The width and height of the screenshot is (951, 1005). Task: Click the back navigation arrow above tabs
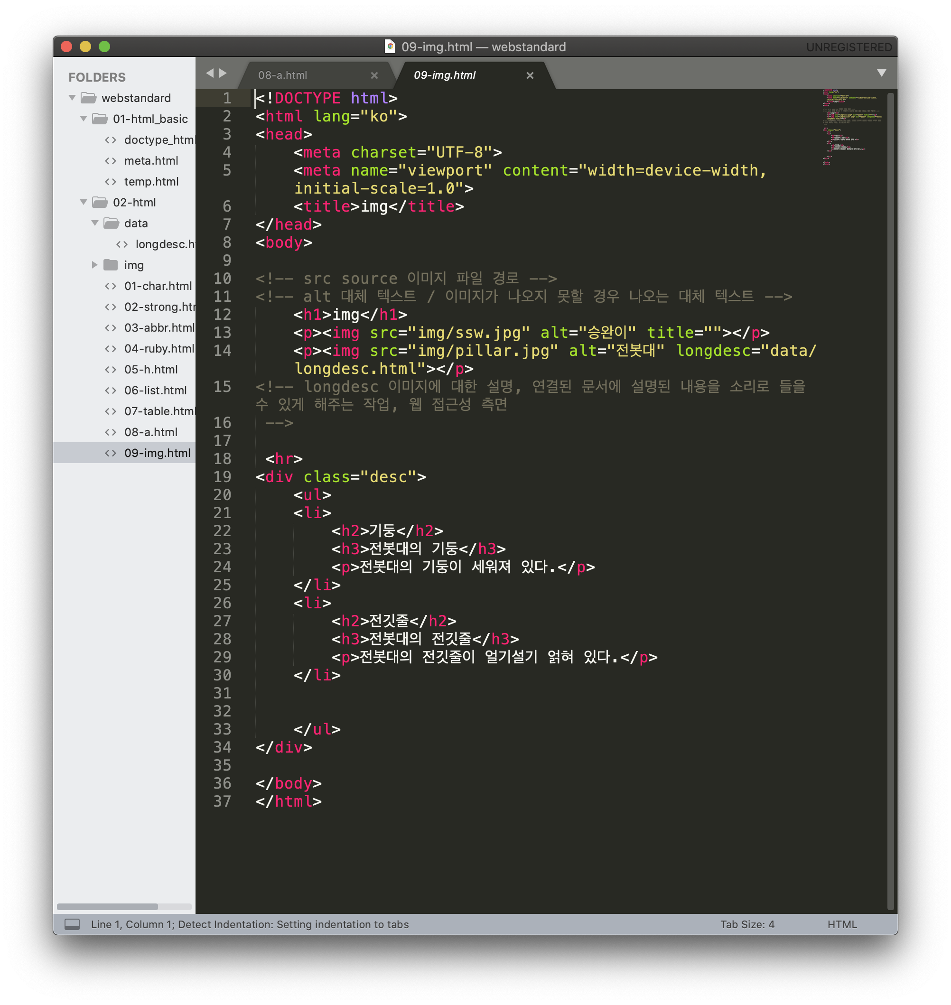210,73
